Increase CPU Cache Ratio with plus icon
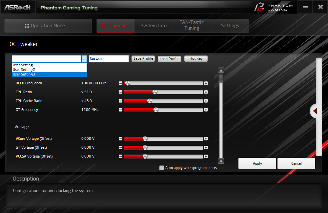 coord(206,101)
